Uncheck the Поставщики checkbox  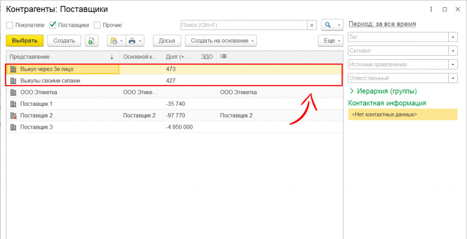[x=52, y=25]
